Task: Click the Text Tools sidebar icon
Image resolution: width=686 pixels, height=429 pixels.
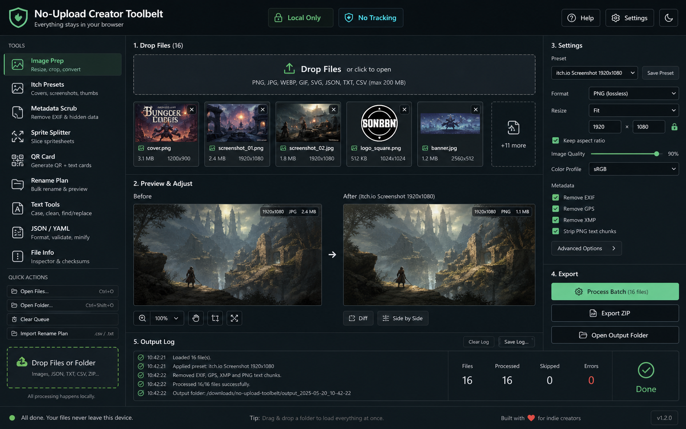Action: point(18,208)
